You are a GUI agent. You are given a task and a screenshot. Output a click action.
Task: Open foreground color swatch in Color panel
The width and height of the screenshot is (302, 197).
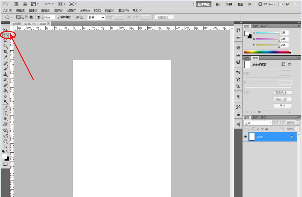[247, 33]
